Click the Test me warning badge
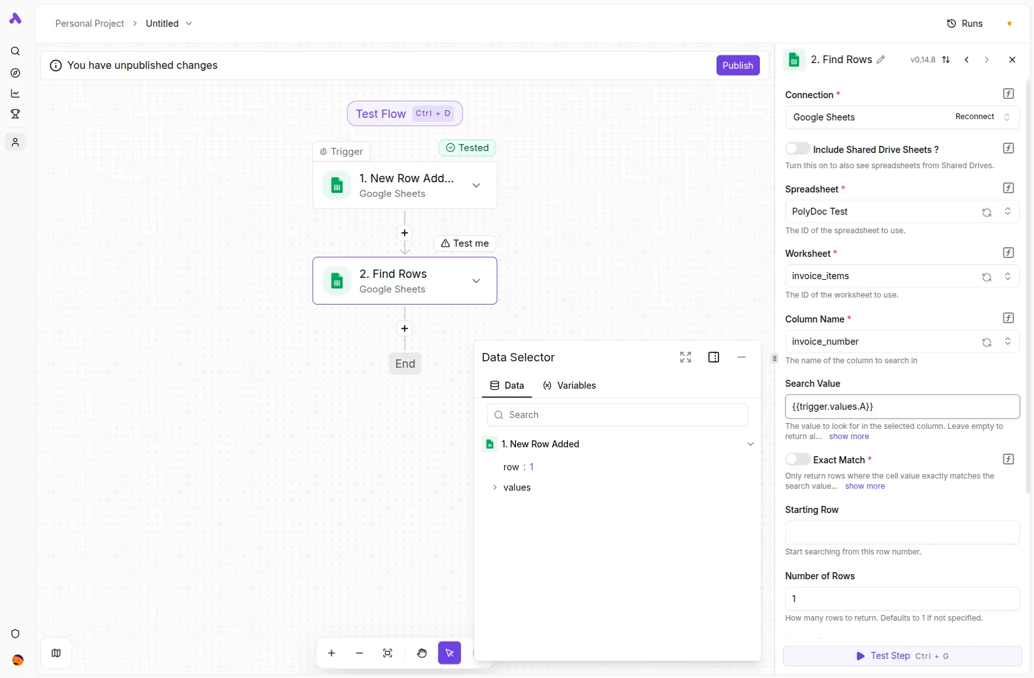 point(465,243)
